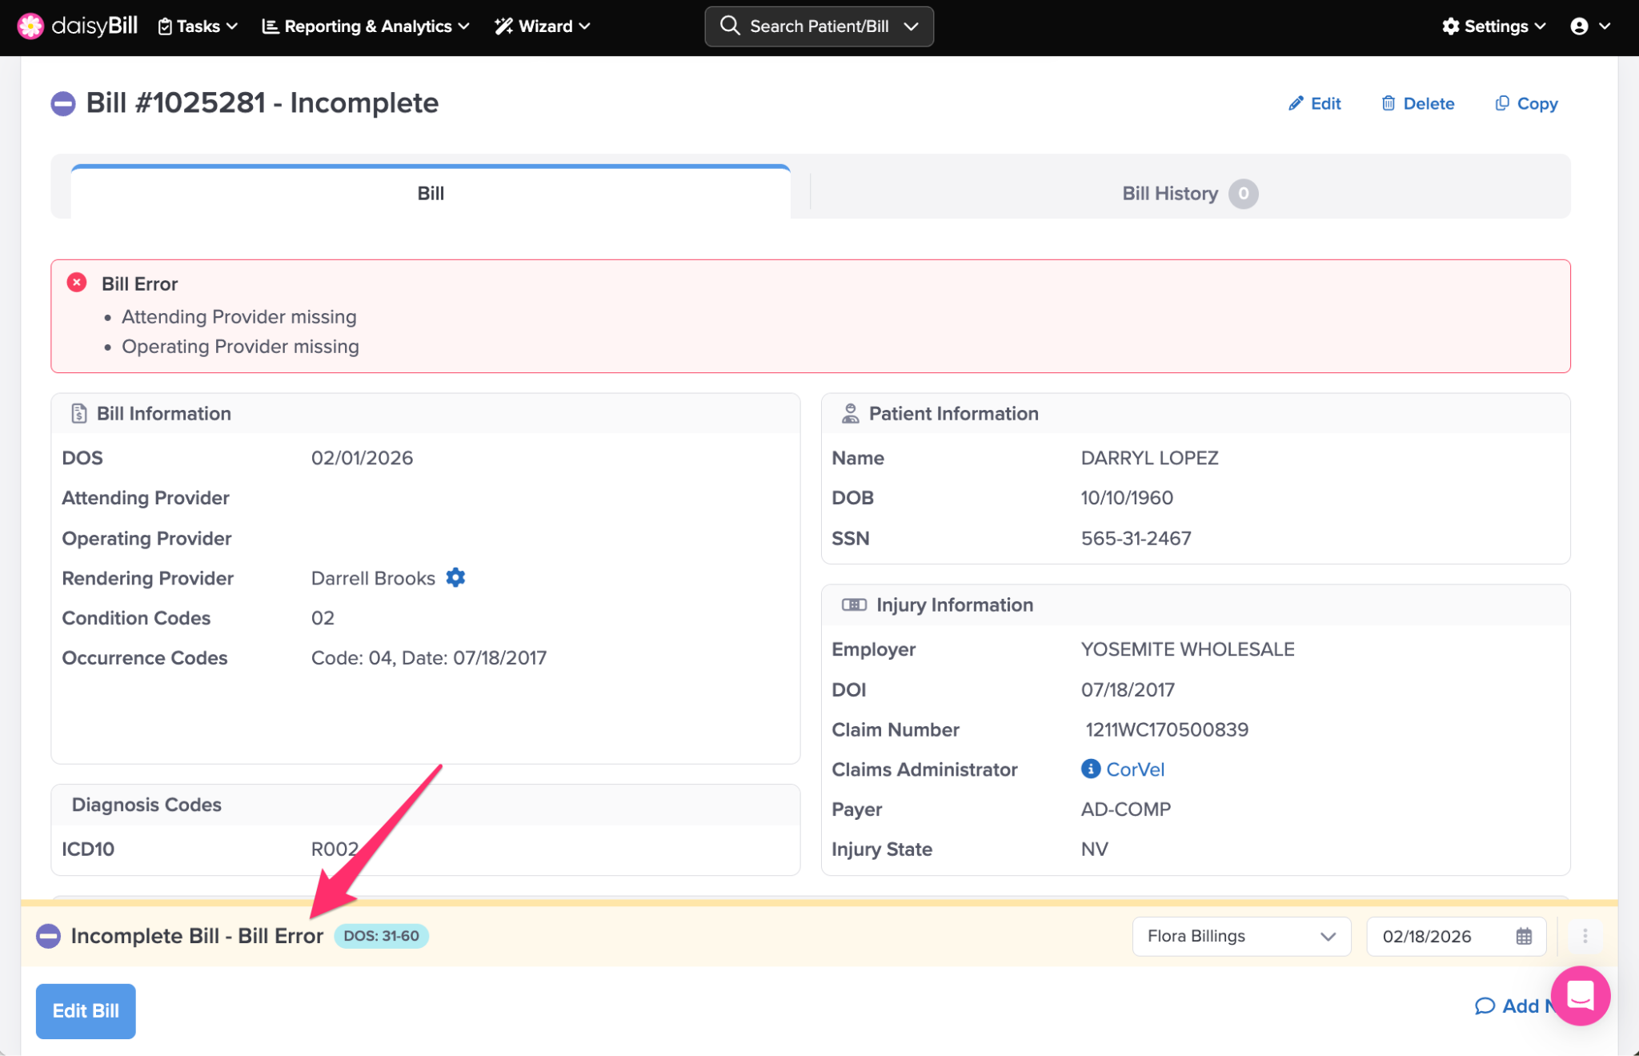Click the blue Edit Bill button
The image size is (1639, 1056).
pos(86,1010)
